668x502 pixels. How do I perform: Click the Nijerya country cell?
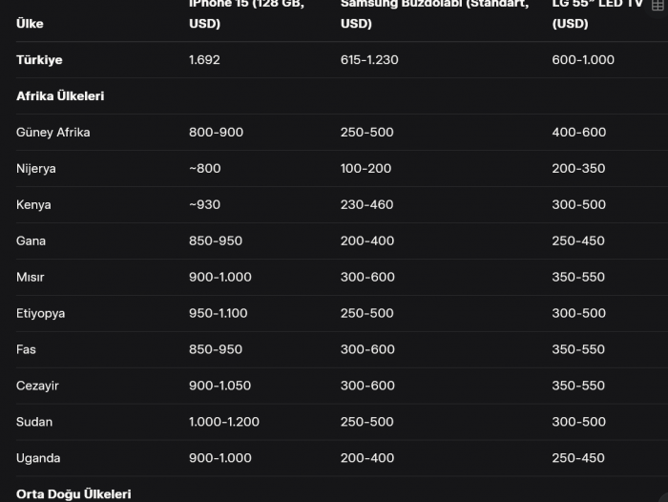pyautogui.click(x=36, y=168)
